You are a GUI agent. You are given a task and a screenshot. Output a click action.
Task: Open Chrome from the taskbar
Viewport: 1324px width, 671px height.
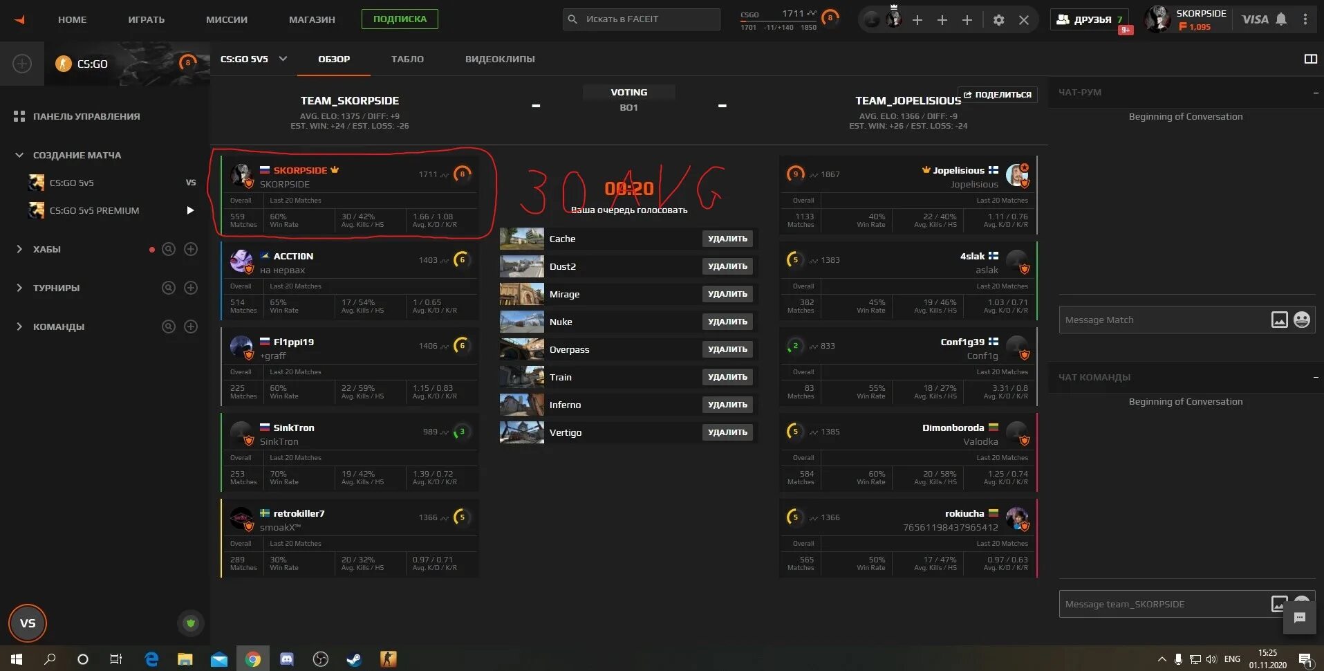[253, 659]
